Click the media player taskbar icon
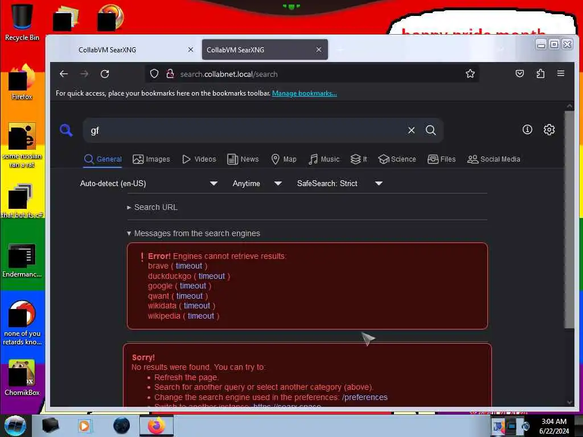The image size is (583, 437). coord(84,426)
